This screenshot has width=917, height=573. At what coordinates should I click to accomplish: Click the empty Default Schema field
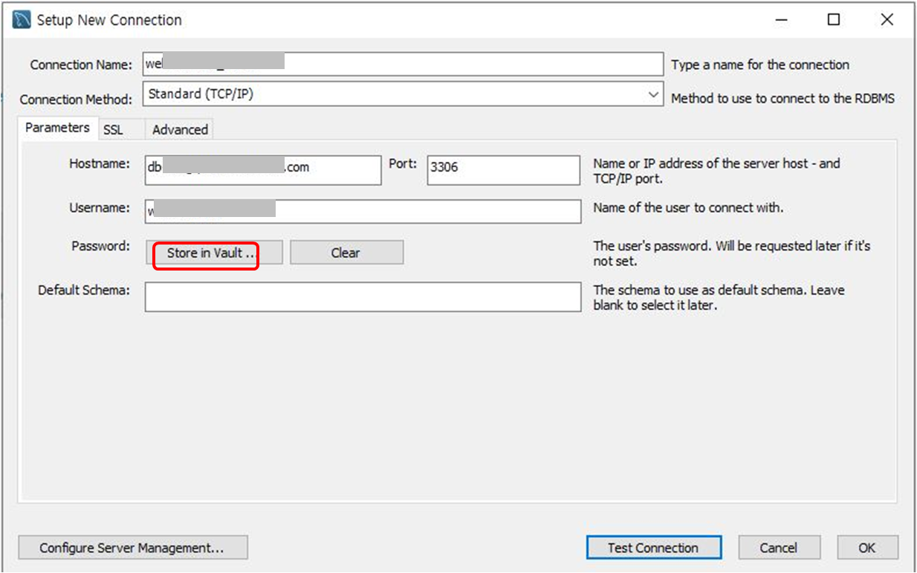[362, 297]
